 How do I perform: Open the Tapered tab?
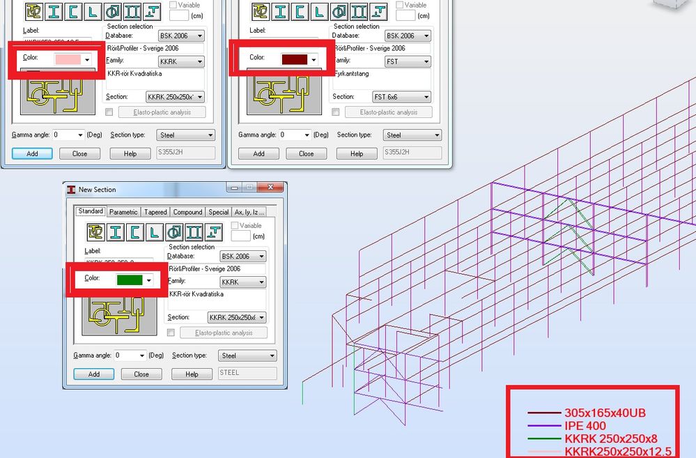[x=155, y=212]
